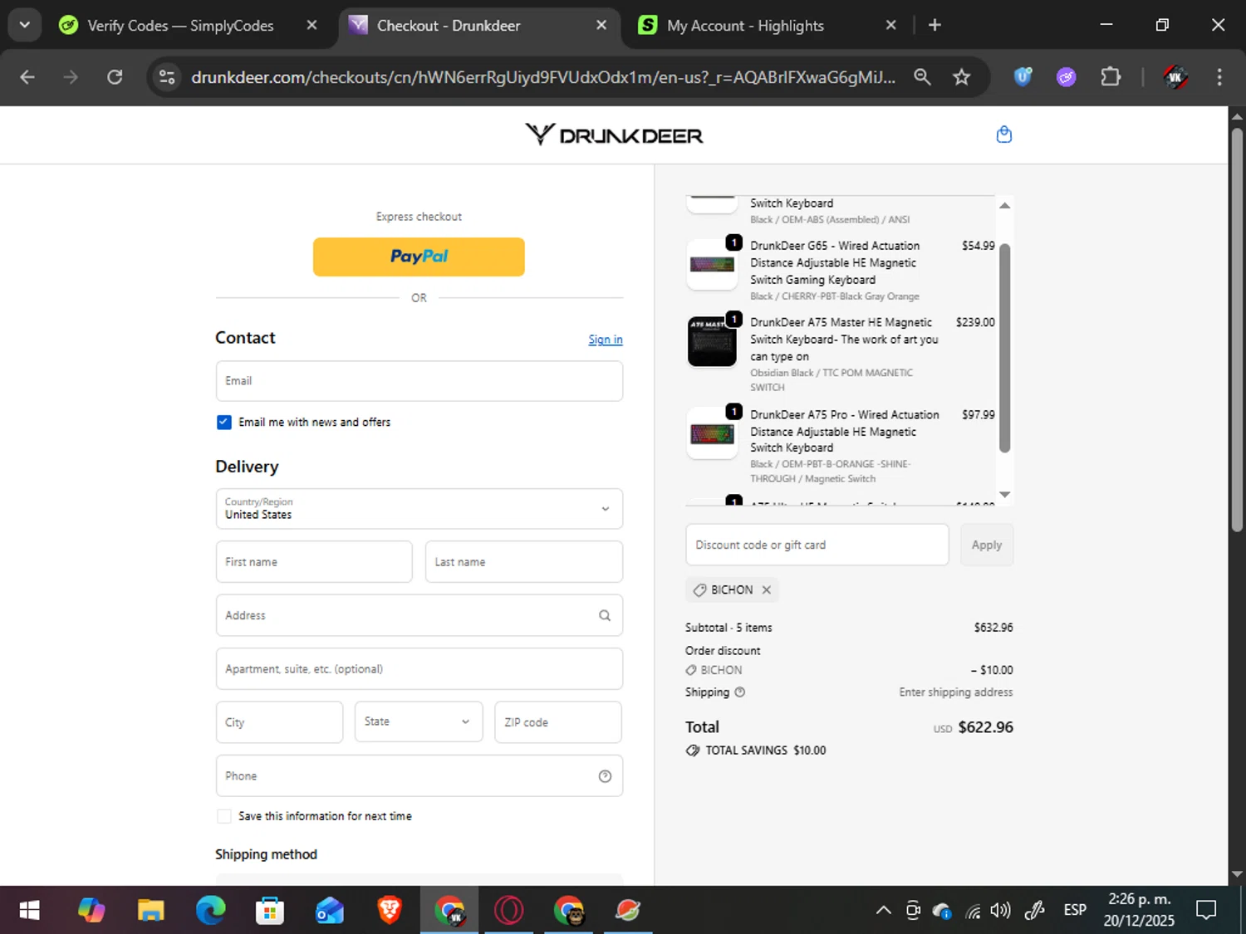Click the Address input field

pyautogui.click(x=419, y=615)
